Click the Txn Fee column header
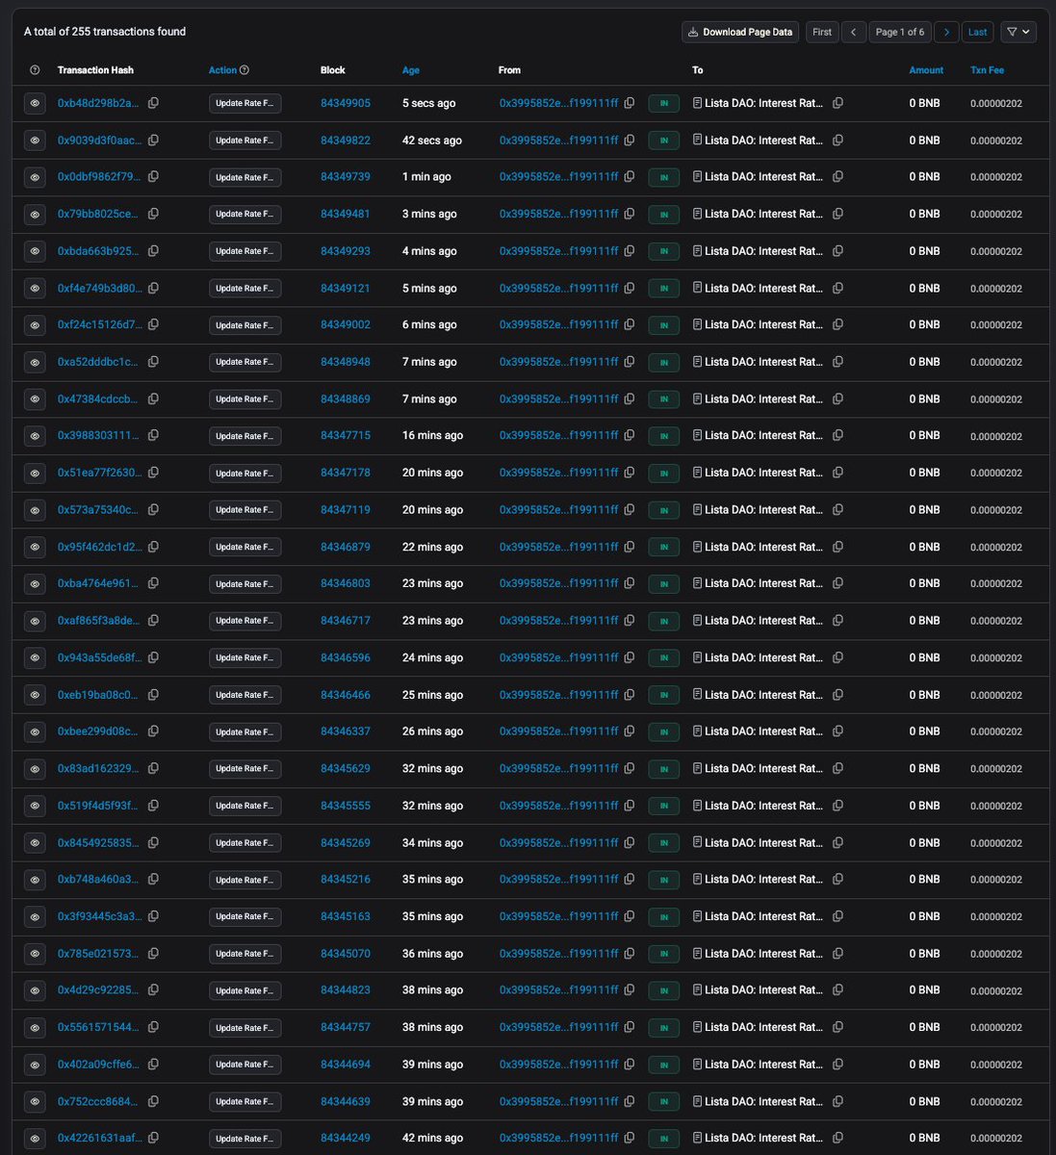The image size is (1056, 1155). coord(987,70)
